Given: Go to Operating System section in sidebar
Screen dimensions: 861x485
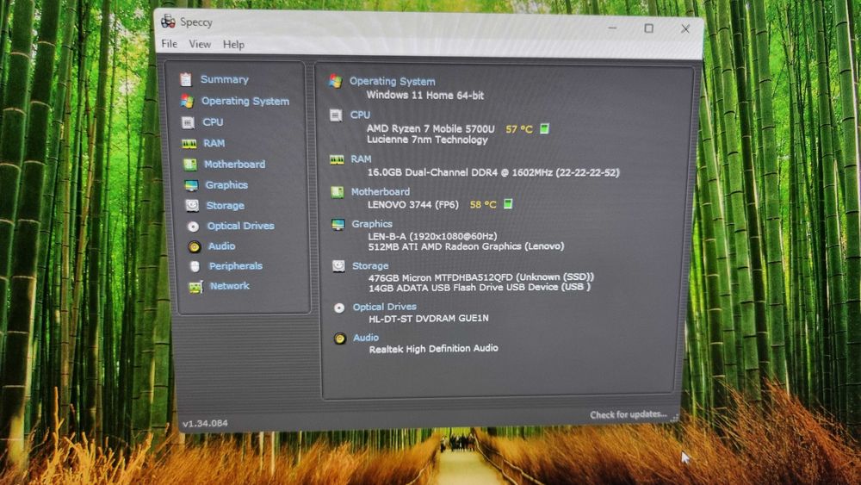Looking at the screenshot, I should 245,101.
